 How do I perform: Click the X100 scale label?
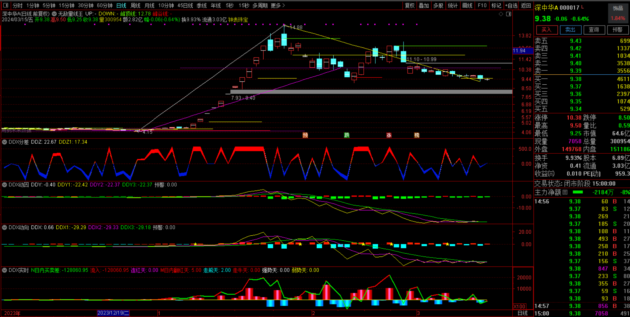pyautogui.click(x=520, y=306)
